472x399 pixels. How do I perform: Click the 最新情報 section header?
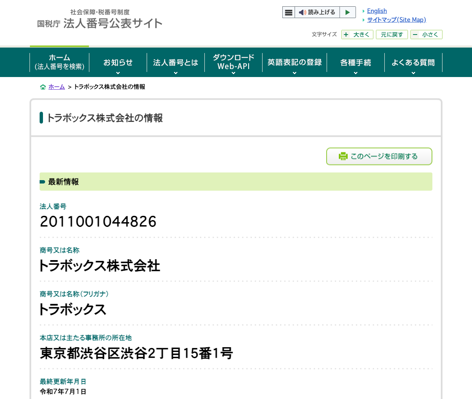(x=236, y=181)
